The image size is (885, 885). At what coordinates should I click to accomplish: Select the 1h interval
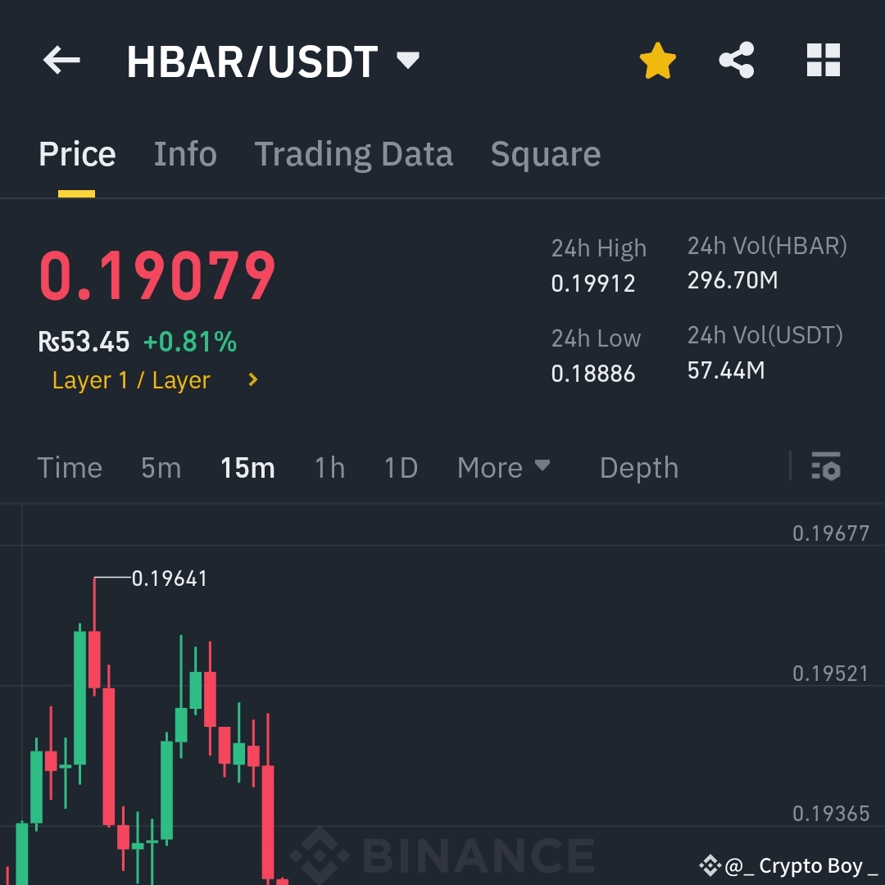[x=329, y=468]
